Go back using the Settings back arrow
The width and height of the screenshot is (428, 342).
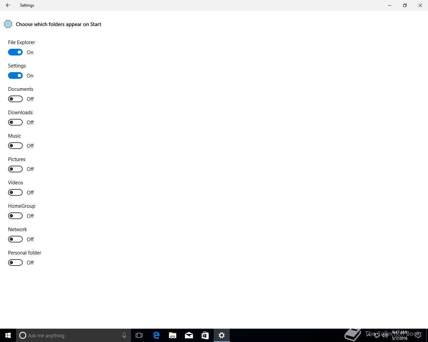[8, 5]
